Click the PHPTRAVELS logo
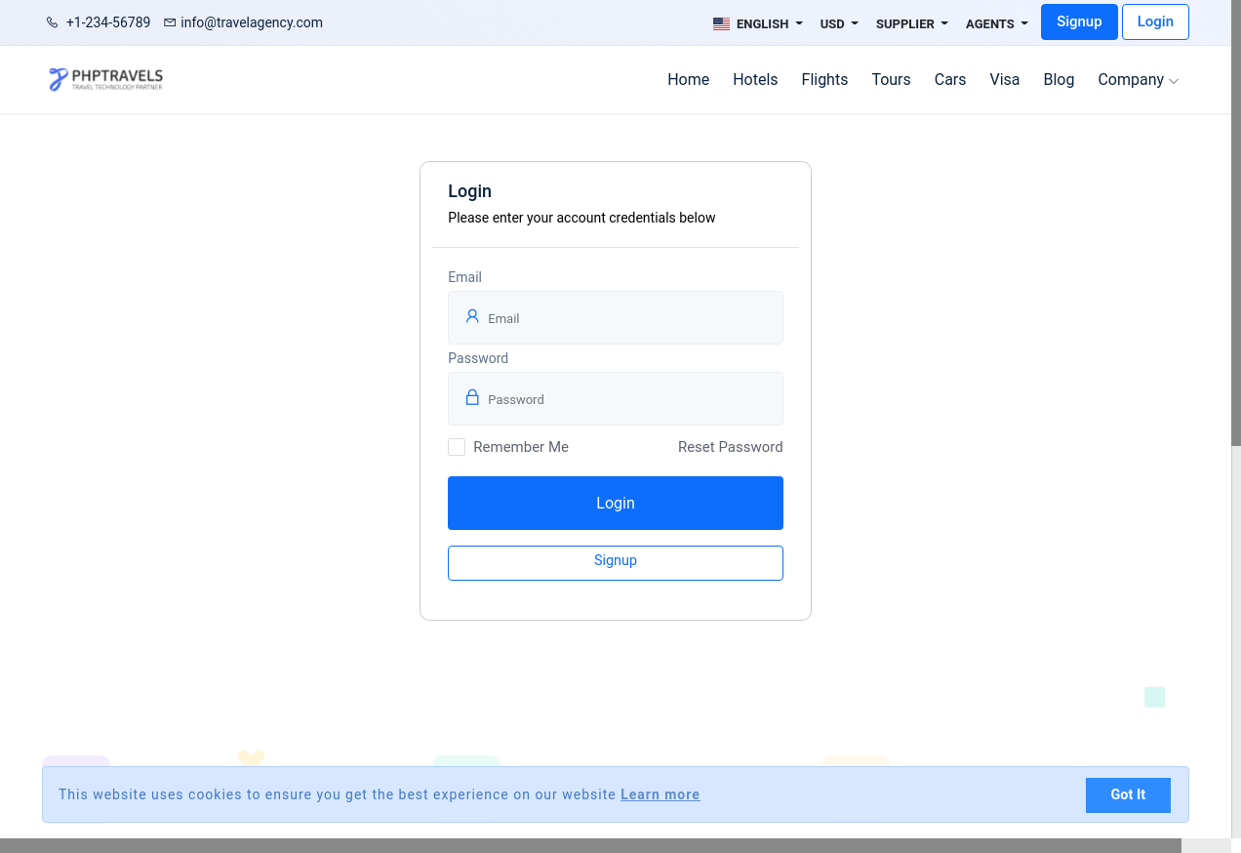1241x853 pixels. 105,79
